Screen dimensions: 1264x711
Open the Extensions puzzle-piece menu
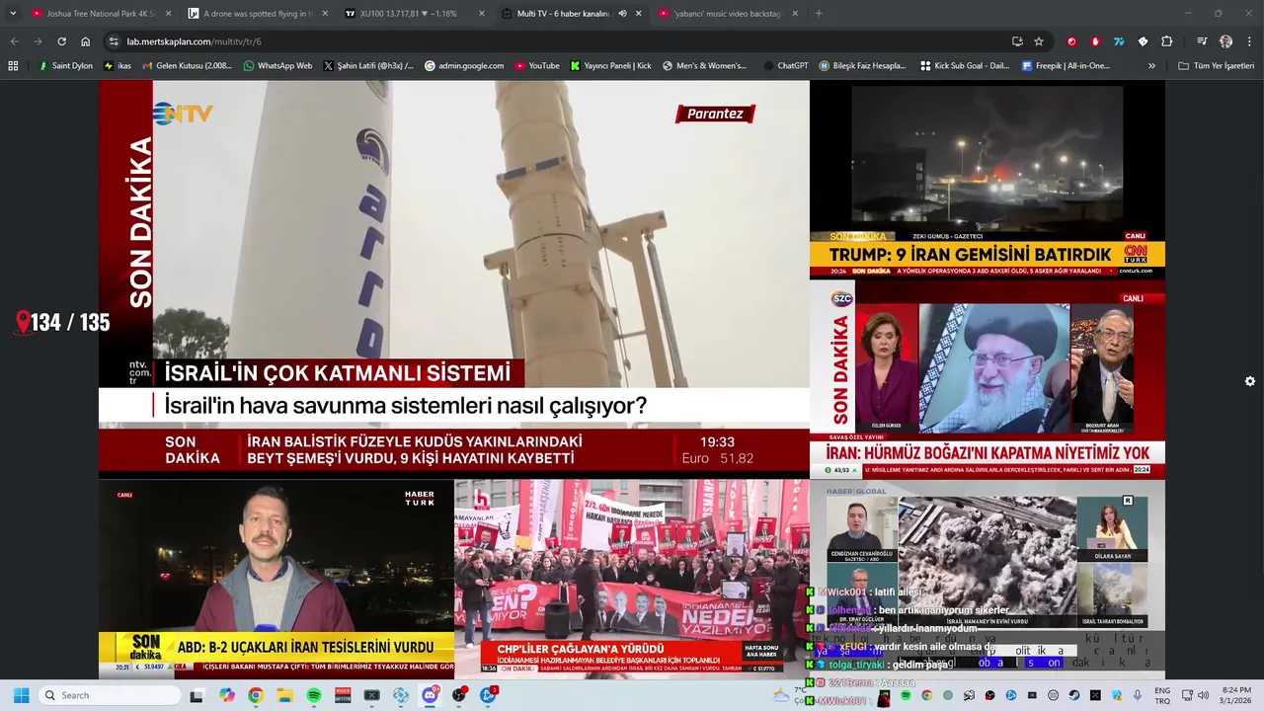tap(1167, 41)
